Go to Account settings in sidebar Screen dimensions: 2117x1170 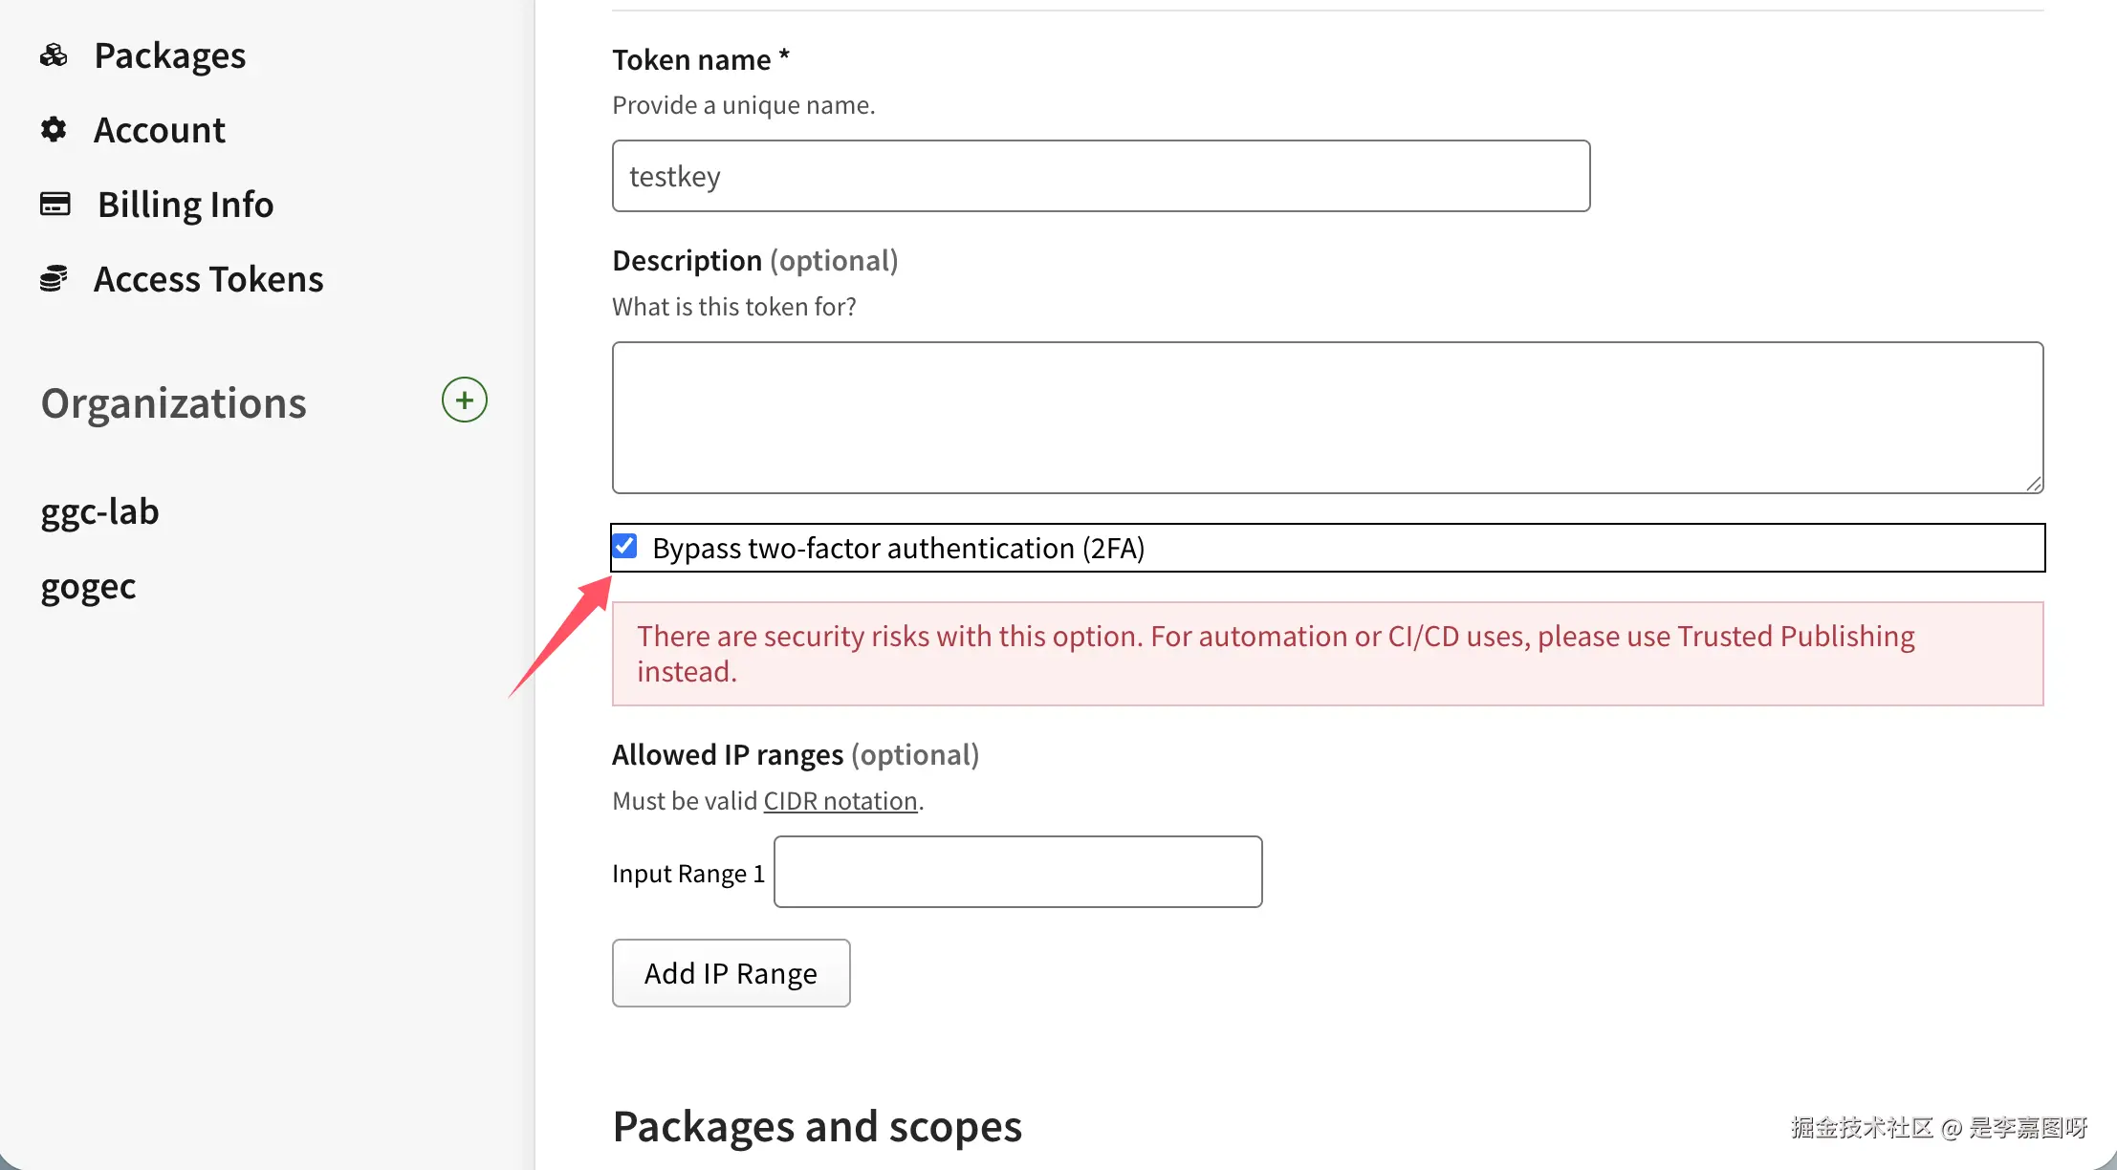(159, 130)
